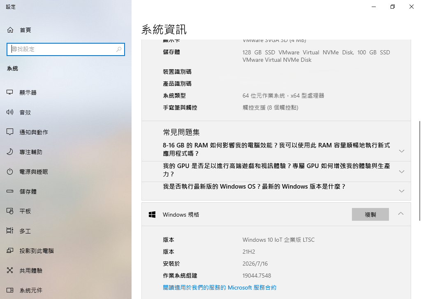Click the 尋找設定 search field
The width and height of the screenshot is (421, 299).
click(x=66, y=49)
